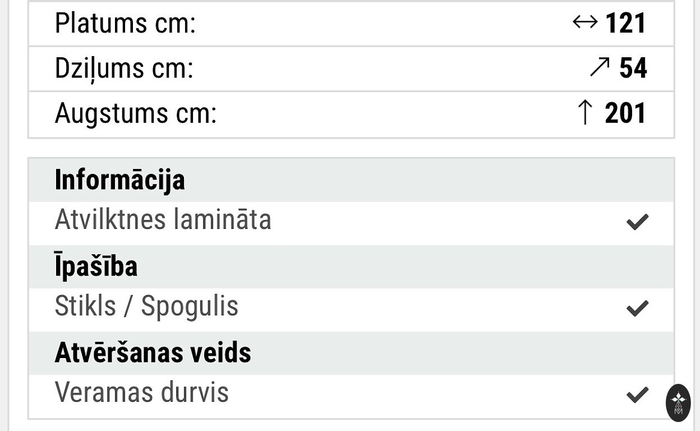Click the Augstums cm label
Image resolution: width=700 pixels, height=431 pixels.
pyautogui.click(x=135, y=113)
